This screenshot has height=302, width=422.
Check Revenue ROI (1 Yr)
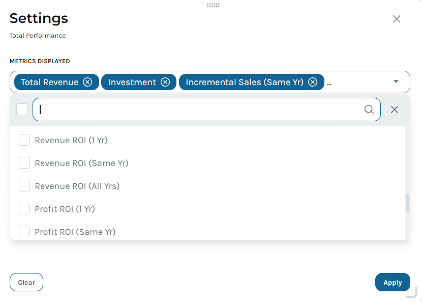[x=24, y=140]
